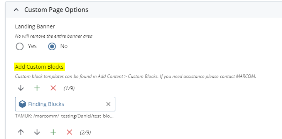Click empty space inside the Finding Blocks chooser box
The image size is (282, 139).
pos(84,104)
